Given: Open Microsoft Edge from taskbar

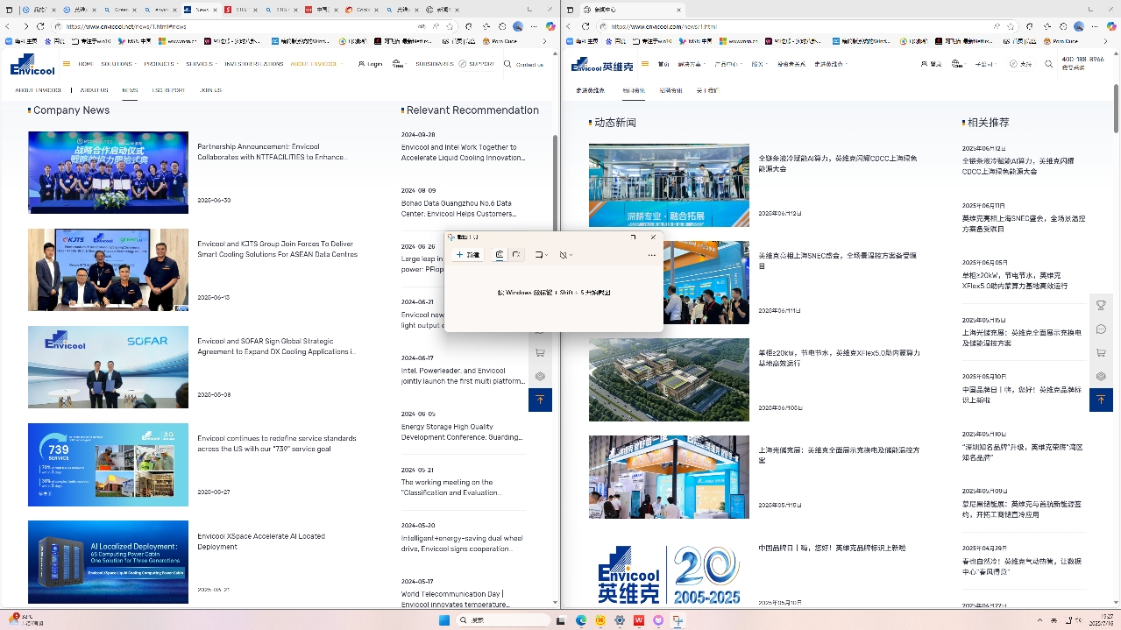Looking at the screenshot, I should point(581,620).
